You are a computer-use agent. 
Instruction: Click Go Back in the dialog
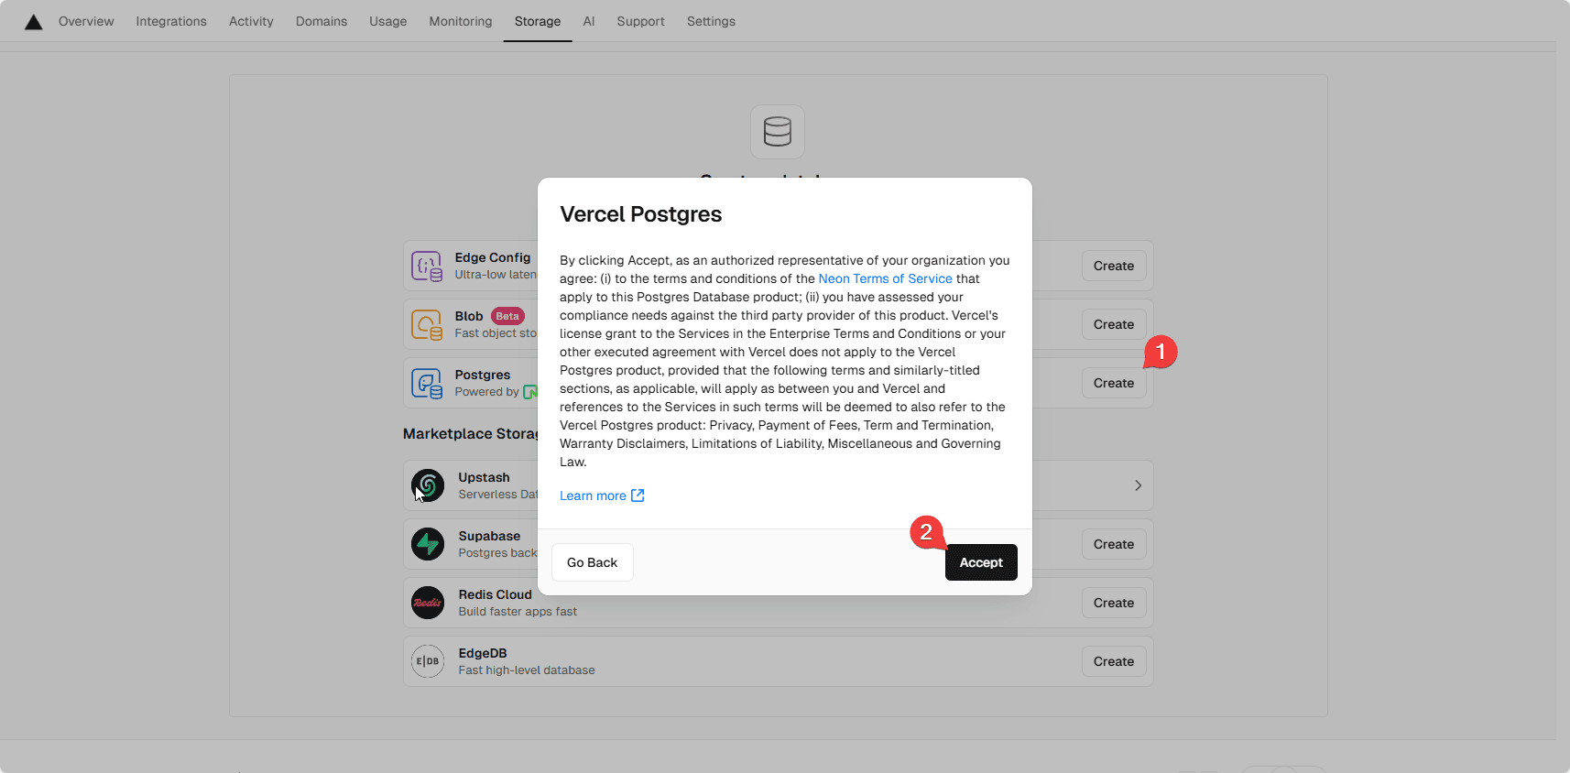pyautogui.click(x=592, y=562)
